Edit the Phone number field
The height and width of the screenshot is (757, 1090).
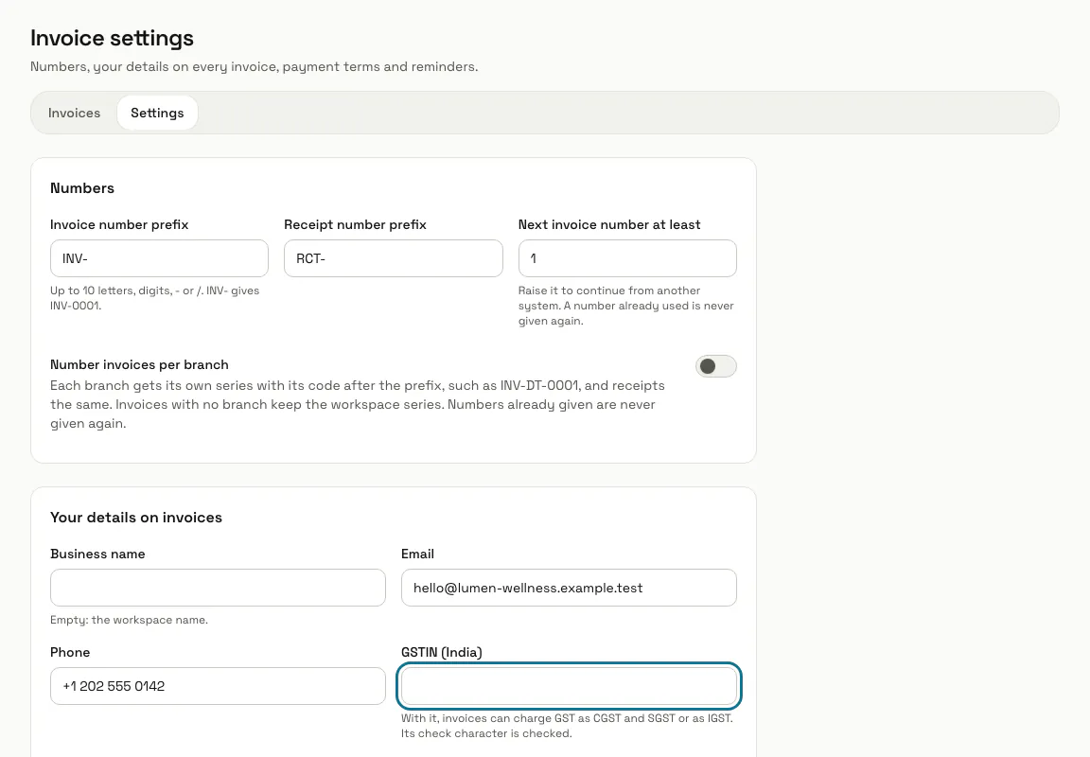point(218,686)
